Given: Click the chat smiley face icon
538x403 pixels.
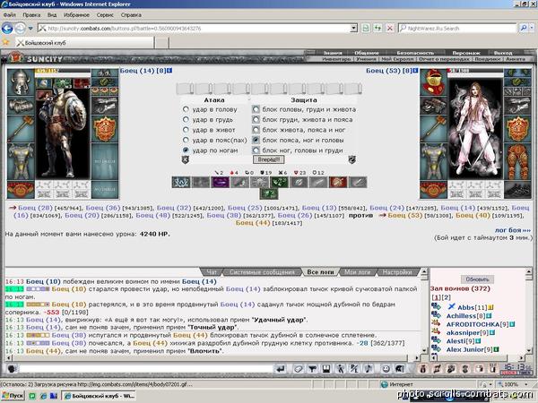Looking at the screenshot, I should click(x=386, y=369).
